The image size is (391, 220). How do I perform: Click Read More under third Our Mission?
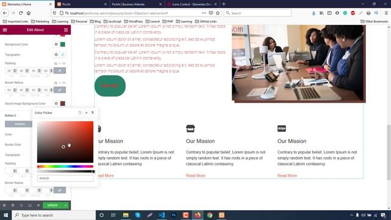pos(287,175)
